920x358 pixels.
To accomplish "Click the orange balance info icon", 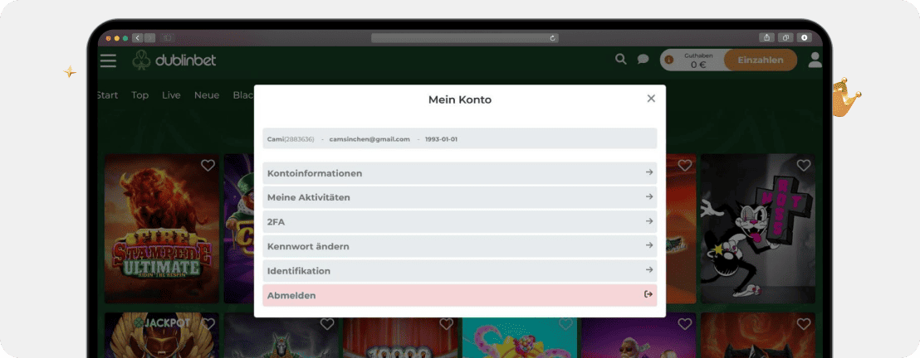I will coord(669,60).
